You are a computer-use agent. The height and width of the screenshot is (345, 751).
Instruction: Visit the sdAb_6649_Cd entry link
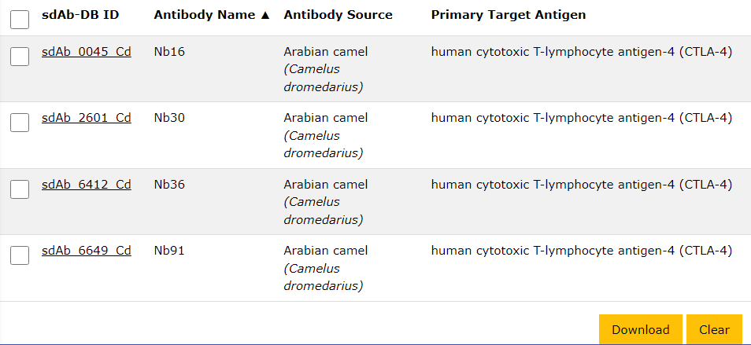point(87,251)
